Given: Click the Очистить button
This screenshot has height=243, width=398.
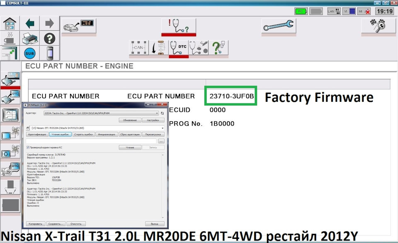Looking at the screenshot, I should (76, 223).
